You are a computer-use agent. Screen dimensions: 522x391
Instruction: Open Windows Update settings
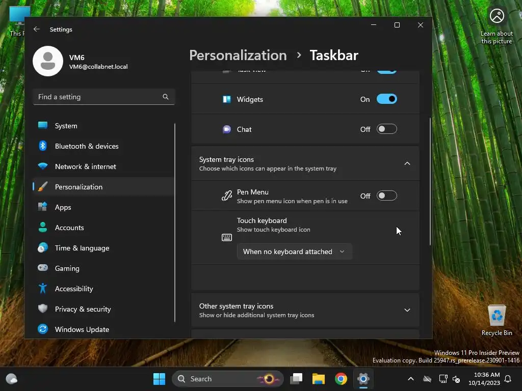pos(103,329)
